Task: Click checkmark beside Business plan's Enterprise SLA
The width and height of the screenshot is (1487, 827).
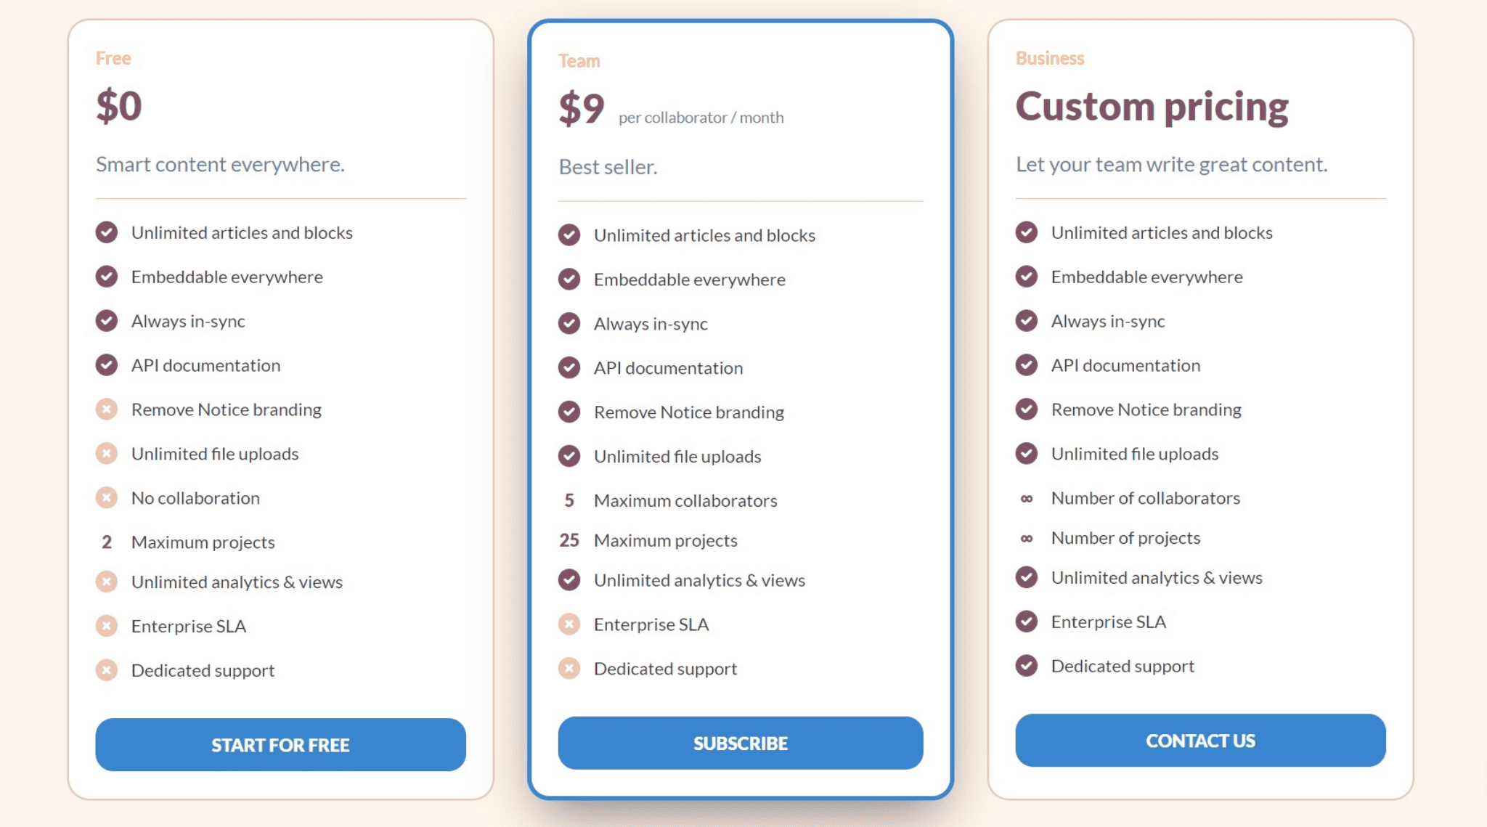Action: click(1027, 621)
